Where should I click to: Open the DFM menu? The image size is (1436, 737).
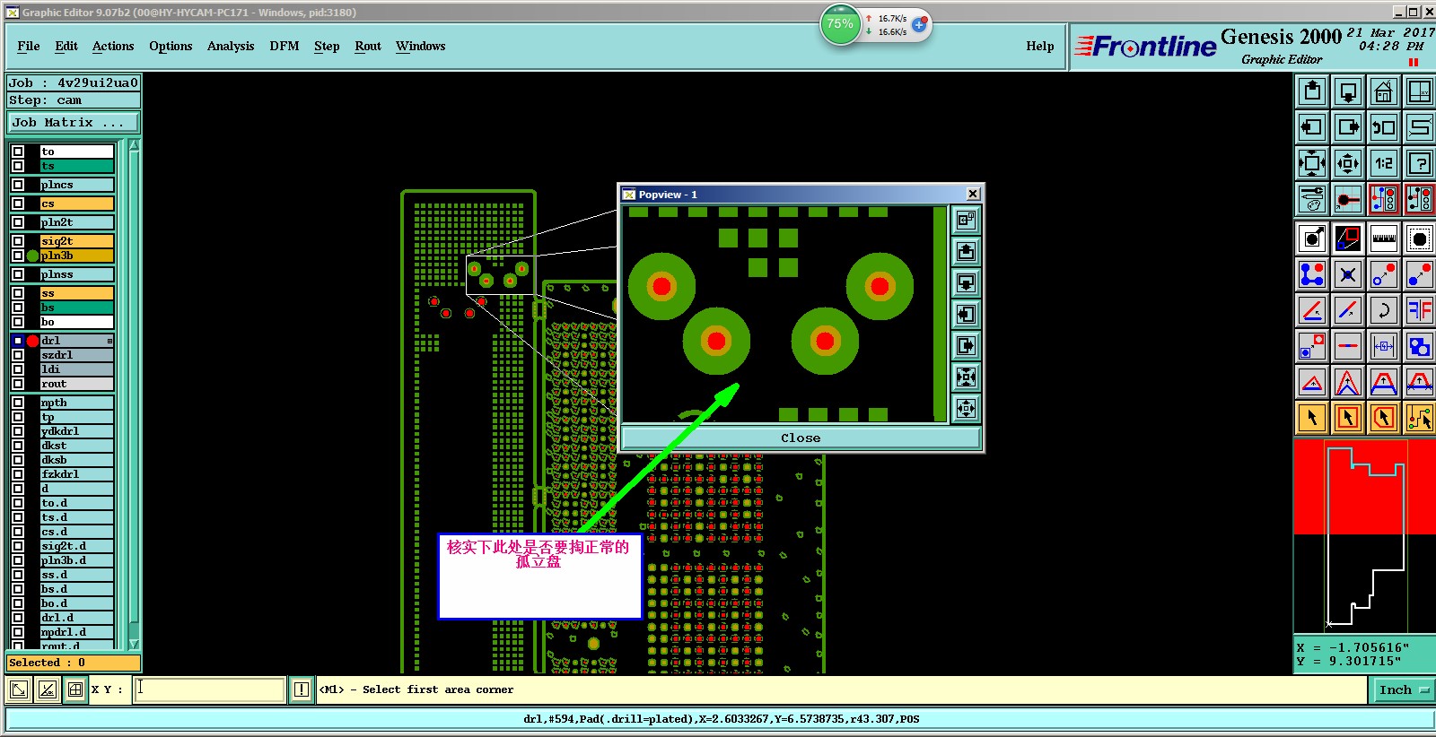tap(285, 46)
